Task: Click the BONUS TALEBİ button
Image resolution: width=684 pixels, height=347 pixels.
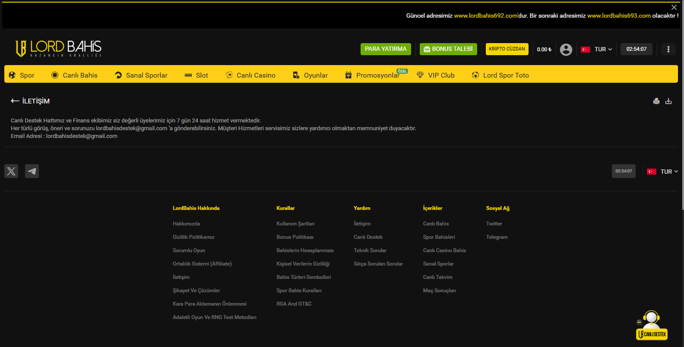Action: [x=448, y=49]
